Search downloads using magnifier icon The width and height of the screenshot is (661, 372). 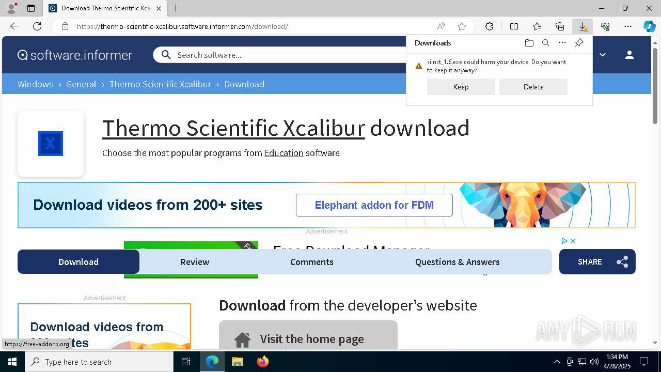coord(545,43)
